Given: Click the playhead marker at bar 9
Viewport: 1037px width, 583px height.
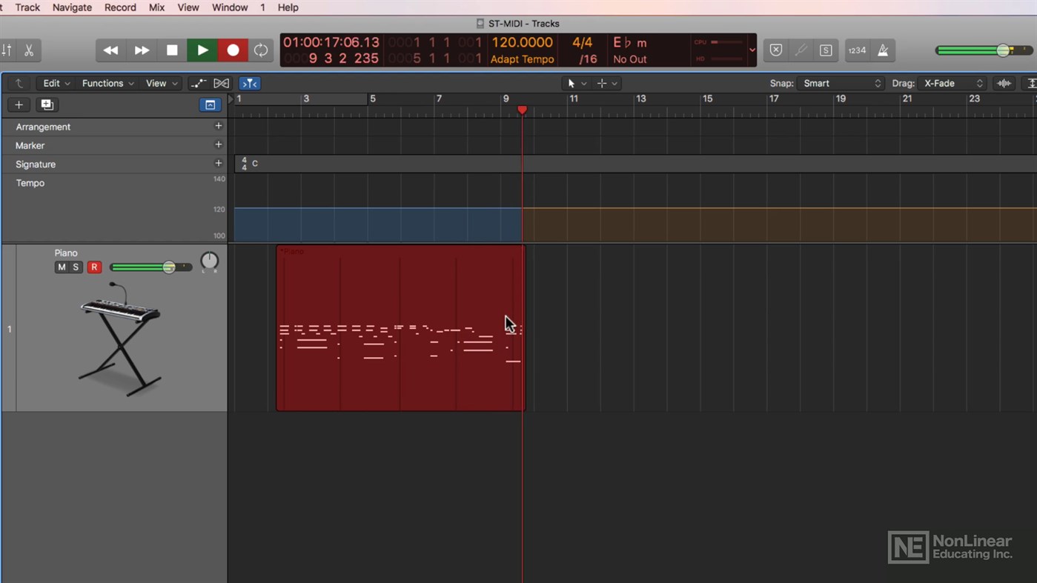Looking at the screenshot, I should point(522,110).
